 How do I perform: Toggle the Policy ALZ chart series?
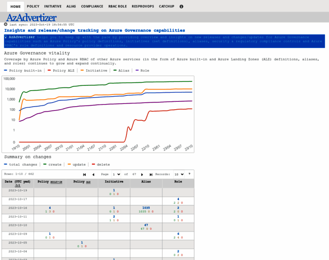tap(61, 71)
